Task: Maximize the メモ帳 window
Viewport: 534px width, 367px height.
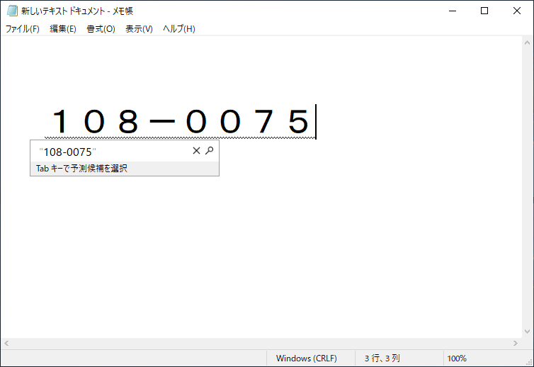Action: point(484,11)
